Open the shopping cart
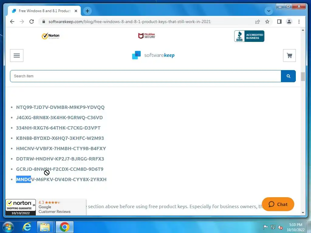The image size is (311, 233). click(289, 56)
